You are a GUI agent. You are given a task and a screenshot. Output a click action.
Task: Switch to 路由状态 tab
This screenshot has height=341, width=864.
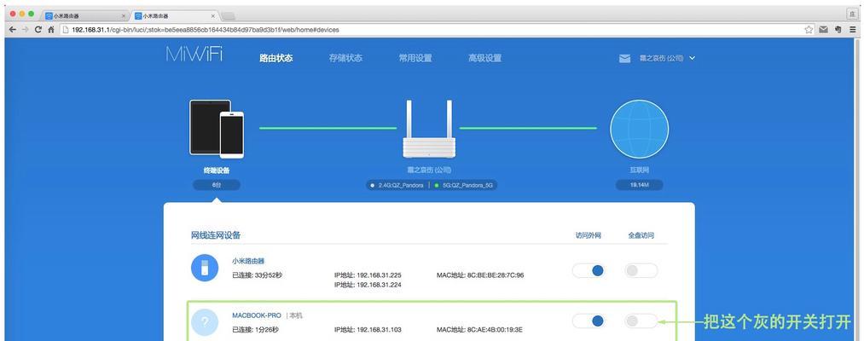coord(276,58)
